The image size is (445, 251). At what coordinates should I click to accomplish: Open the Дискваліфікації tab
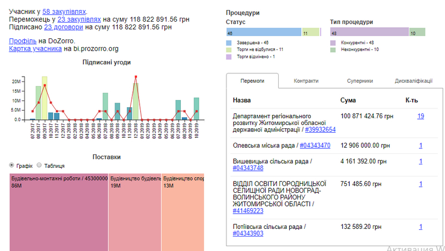[413, 81]
